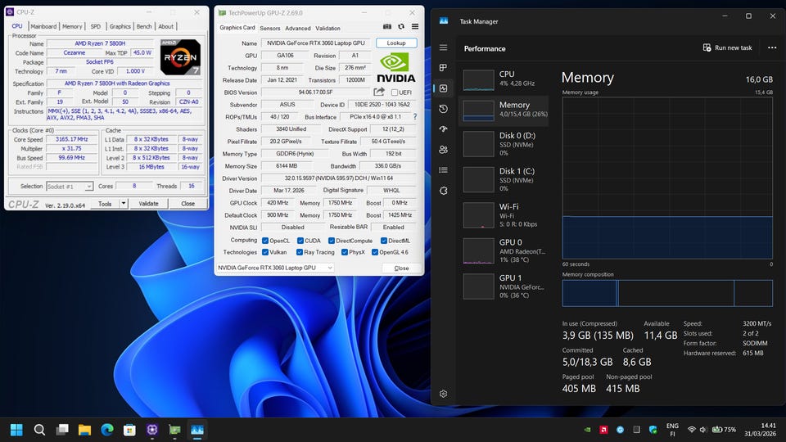Image resolution: width=786 pixels, height=442 pixels.
Task: Open Task Manager settings gear
Action: coord(443,394)
